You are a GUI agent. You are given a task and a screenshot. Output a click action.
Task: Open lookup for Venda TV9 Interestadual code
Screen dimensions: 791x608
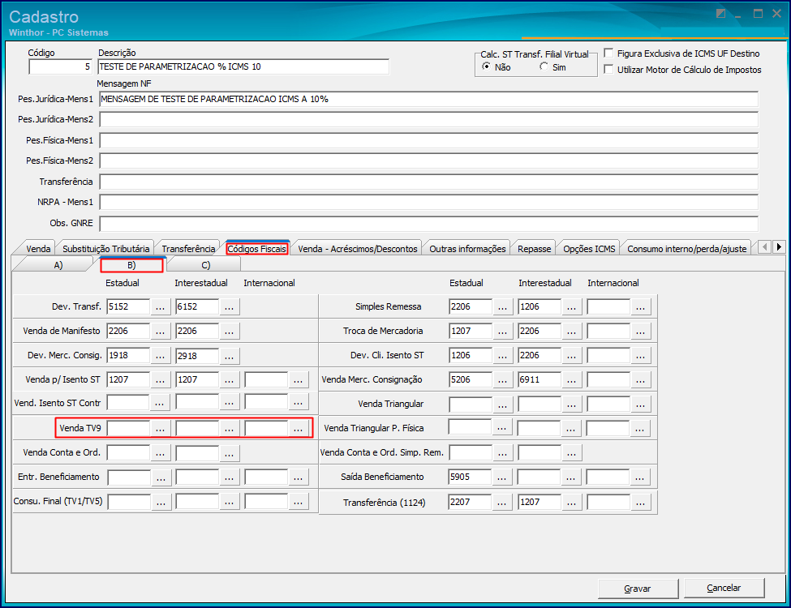tap(229, 428)
